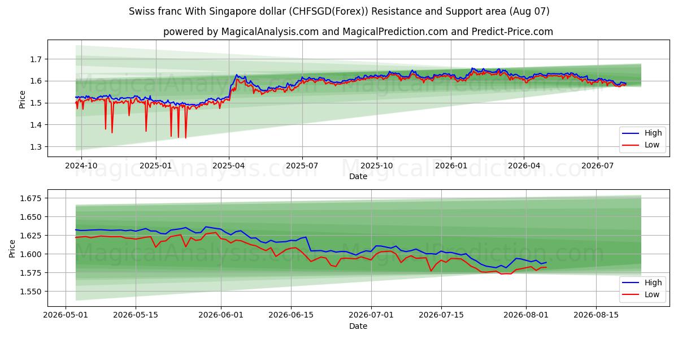
Task: Click the 1.650 price tick label
Action: [32, 217]
